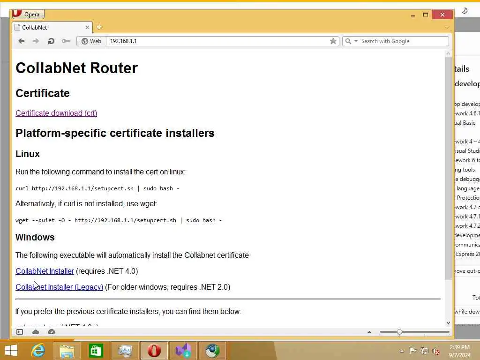Launch Internet Explorer from taskbar
480x360 pixels.
pyautogui.click(x=38, y=351)
